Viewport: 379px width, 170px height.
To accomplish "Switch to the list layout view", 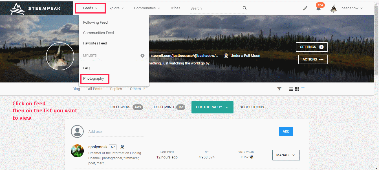I will [291, 89].
